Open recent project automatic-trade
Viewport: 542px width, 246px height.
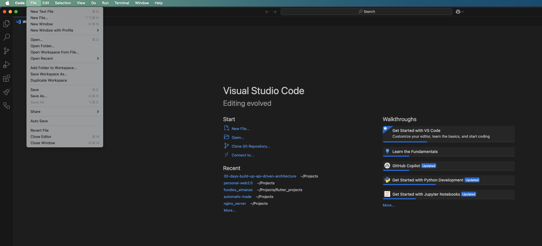(x=238, y=197)
